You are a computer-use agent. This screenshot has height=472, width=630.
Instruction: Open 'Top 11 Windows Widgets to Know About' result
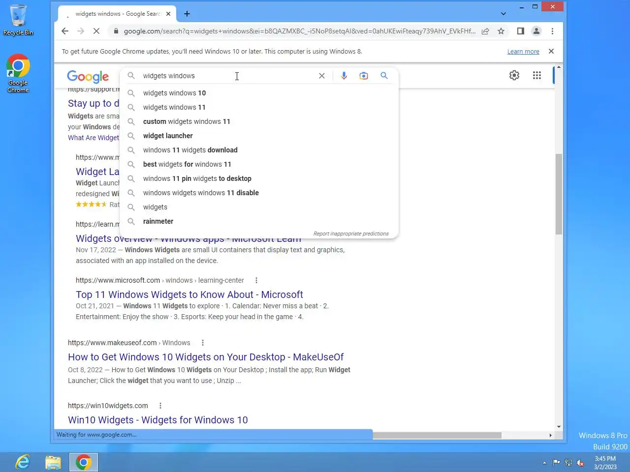(189, 295)
